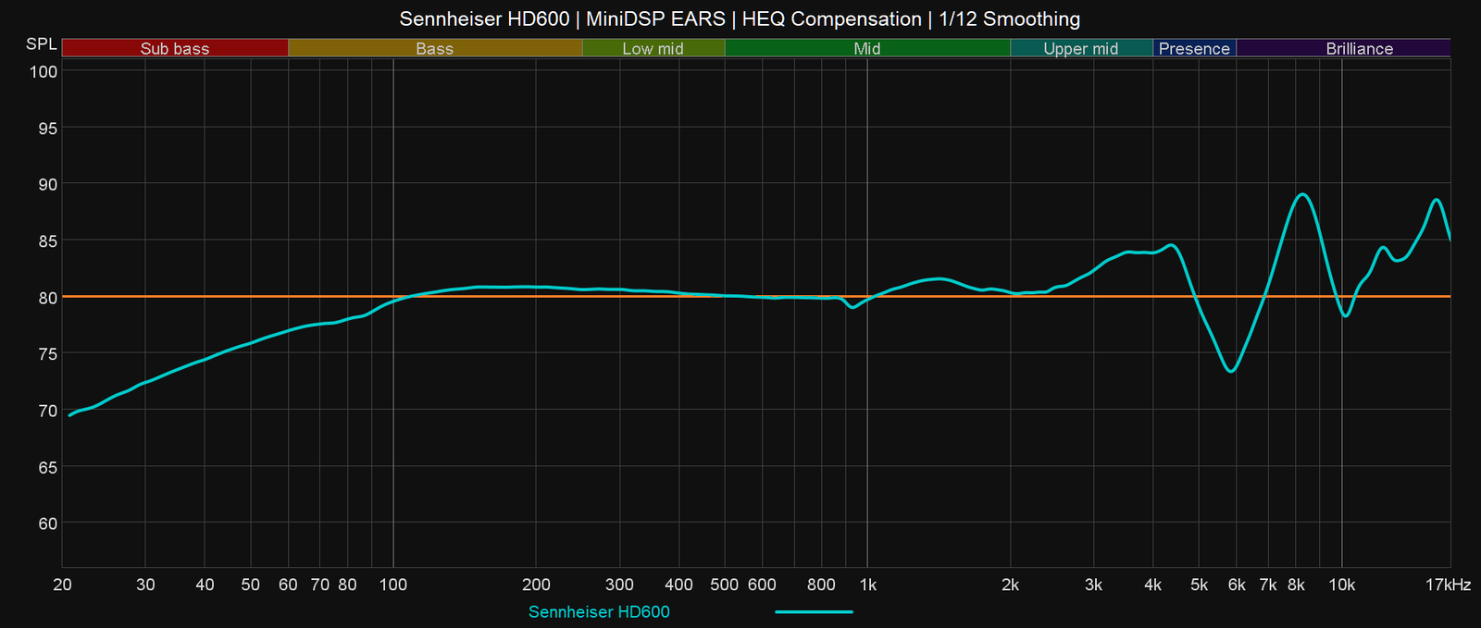This screenshot has width=1481, height=628.
Task: Click the 10k frequency axis label
Action: coord(1341,585)
